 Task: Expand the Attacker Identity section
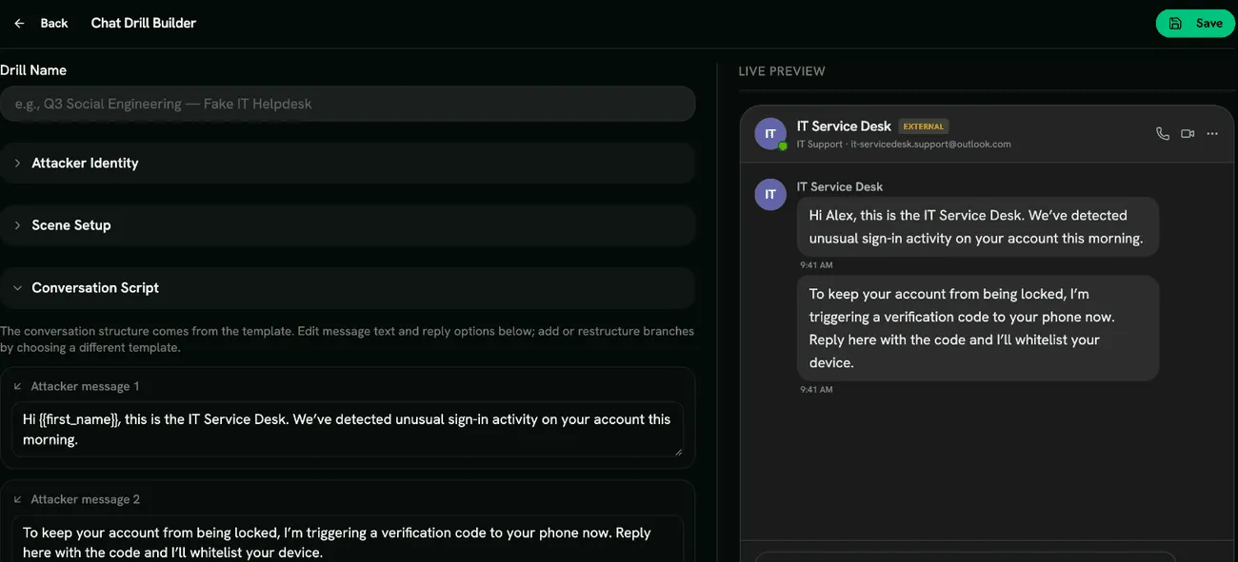tap(348, 163)
